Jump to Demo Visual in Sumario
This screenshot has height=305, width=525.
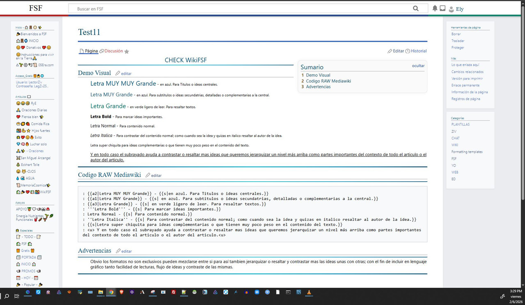point(318,75)
